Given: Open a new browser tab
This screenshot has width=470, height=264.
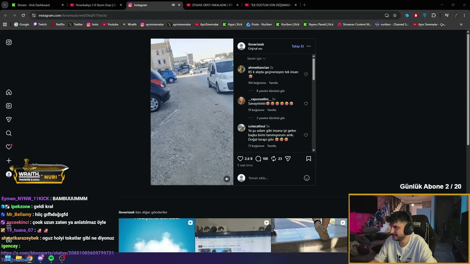Looking at the screenshot, I should click(x=304, y=5).
